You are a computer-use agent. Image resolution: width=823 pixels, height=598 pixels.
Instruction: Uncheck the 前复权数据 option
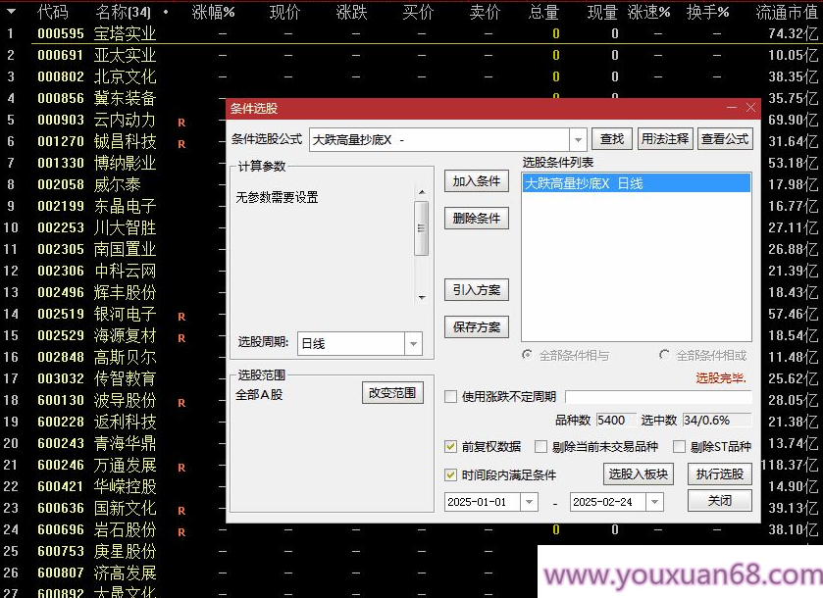pos(451,446)
